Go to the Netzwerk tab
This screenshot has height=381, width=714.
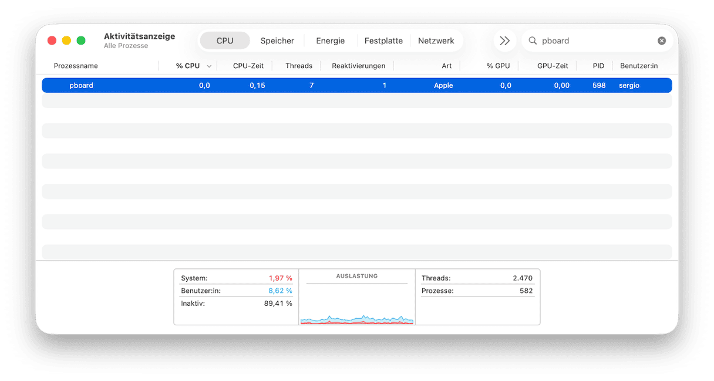[436, 41]
